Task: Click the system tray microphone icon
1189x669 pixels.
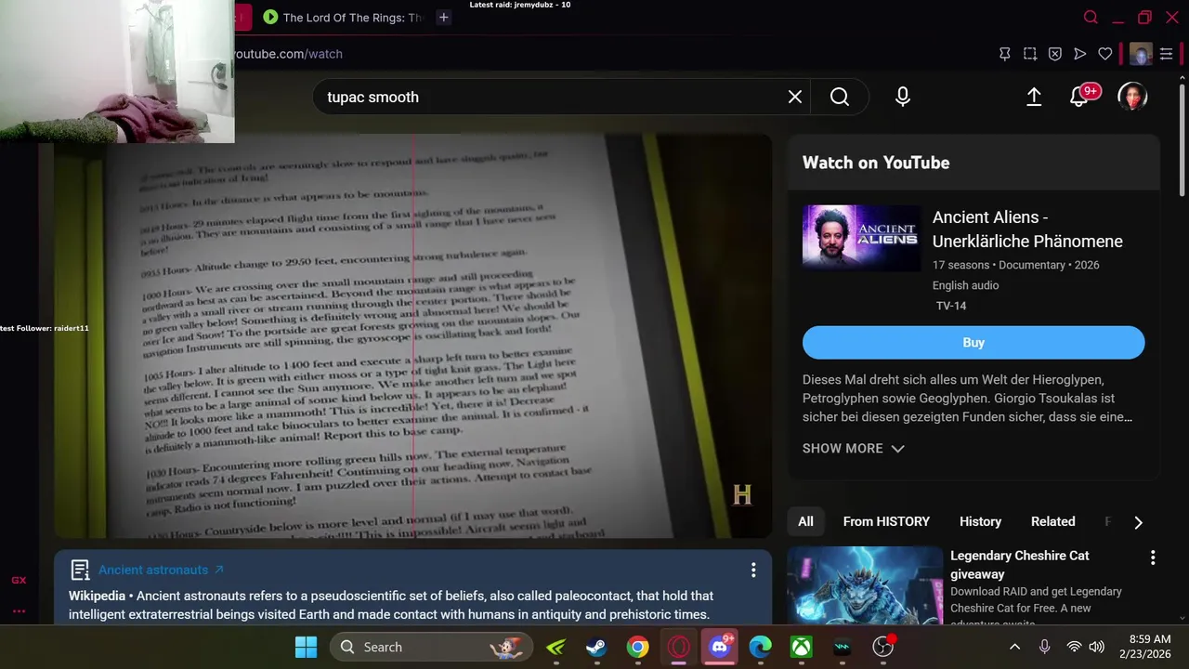Action: pyautogui.click(x=1044, y=647)
